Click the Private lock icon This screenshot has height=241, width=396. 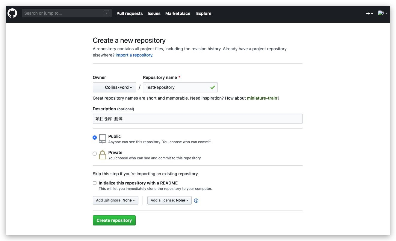tap(102, 155)
